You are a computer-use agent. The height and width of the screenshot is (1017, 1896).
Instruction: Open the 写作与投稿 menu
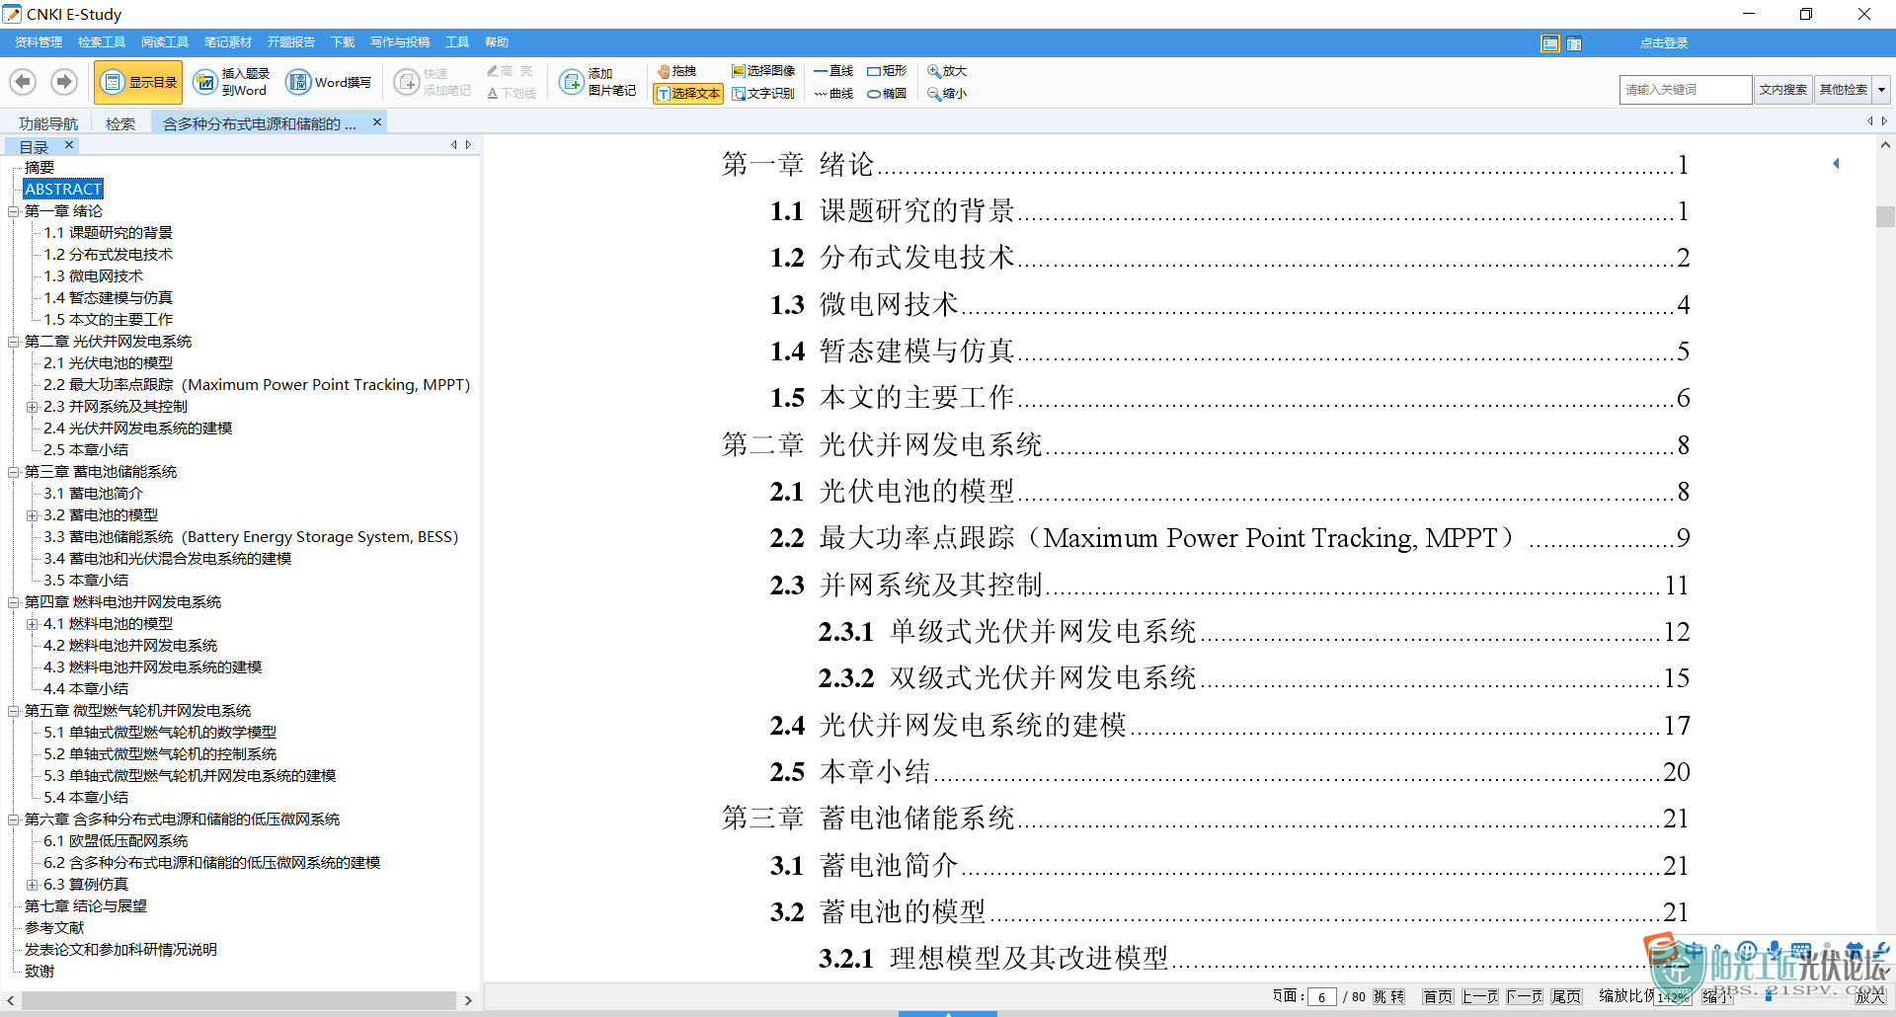pos(400,42)
